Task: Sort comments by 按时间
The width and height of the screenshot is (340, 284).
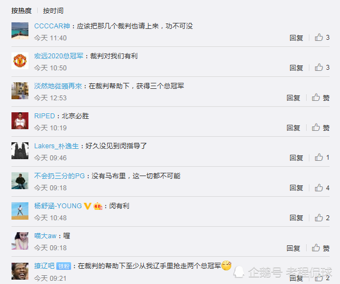Action: 53,10
